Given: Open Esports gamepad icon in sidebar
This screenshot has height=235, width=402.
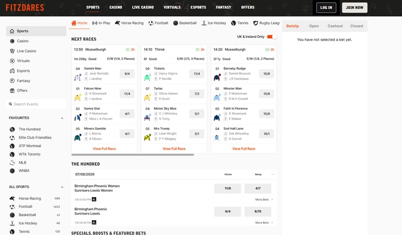Looking at the screenshot, I should coord(12,71).
